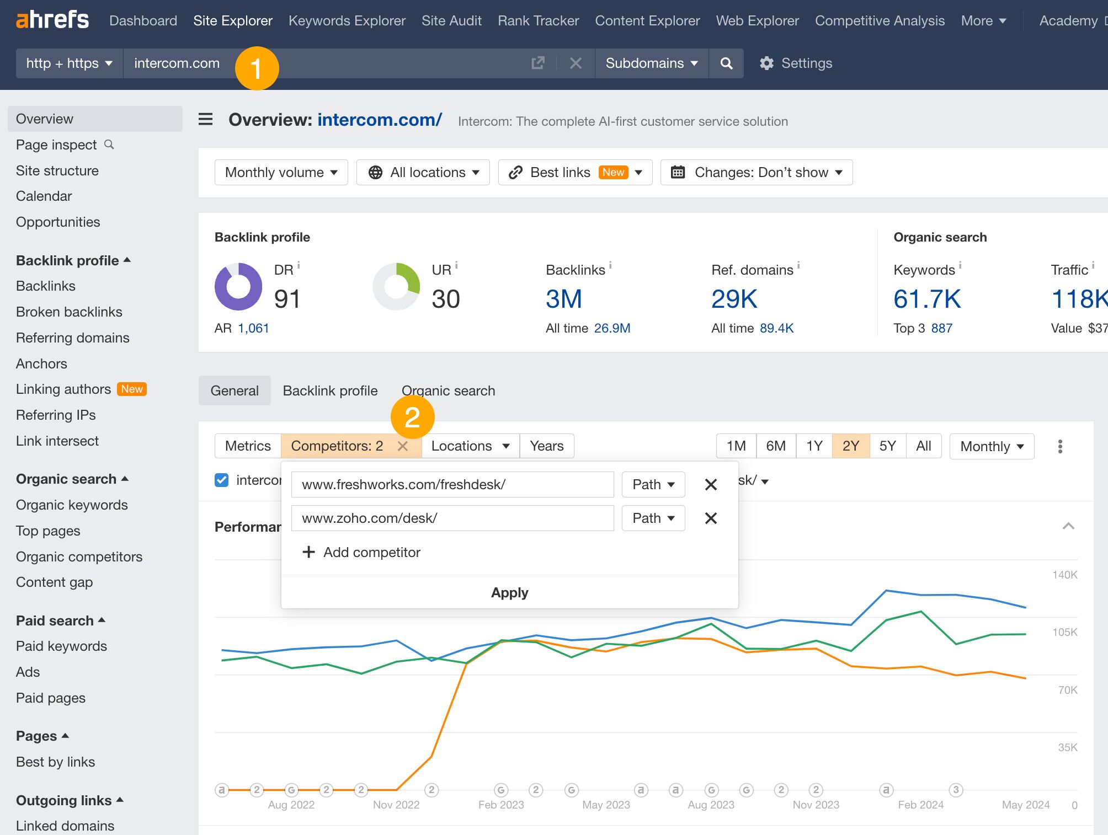Click the ahrefs logo
This screenshot has width=1108, height=835.
click(x=52, y=20)
